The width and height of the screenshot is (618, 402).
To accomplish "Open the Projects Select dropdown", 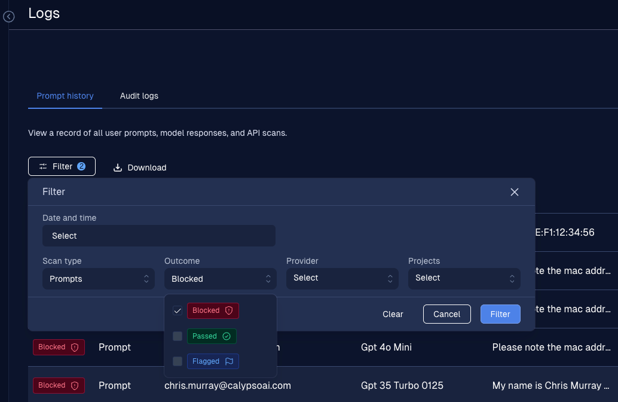I will point(464,279).
